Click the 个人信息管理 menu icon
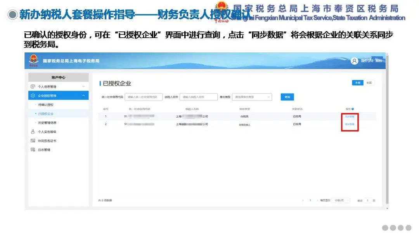Image resolution: width=419 pixels, height=236 pixels. (x=33, y=87)
